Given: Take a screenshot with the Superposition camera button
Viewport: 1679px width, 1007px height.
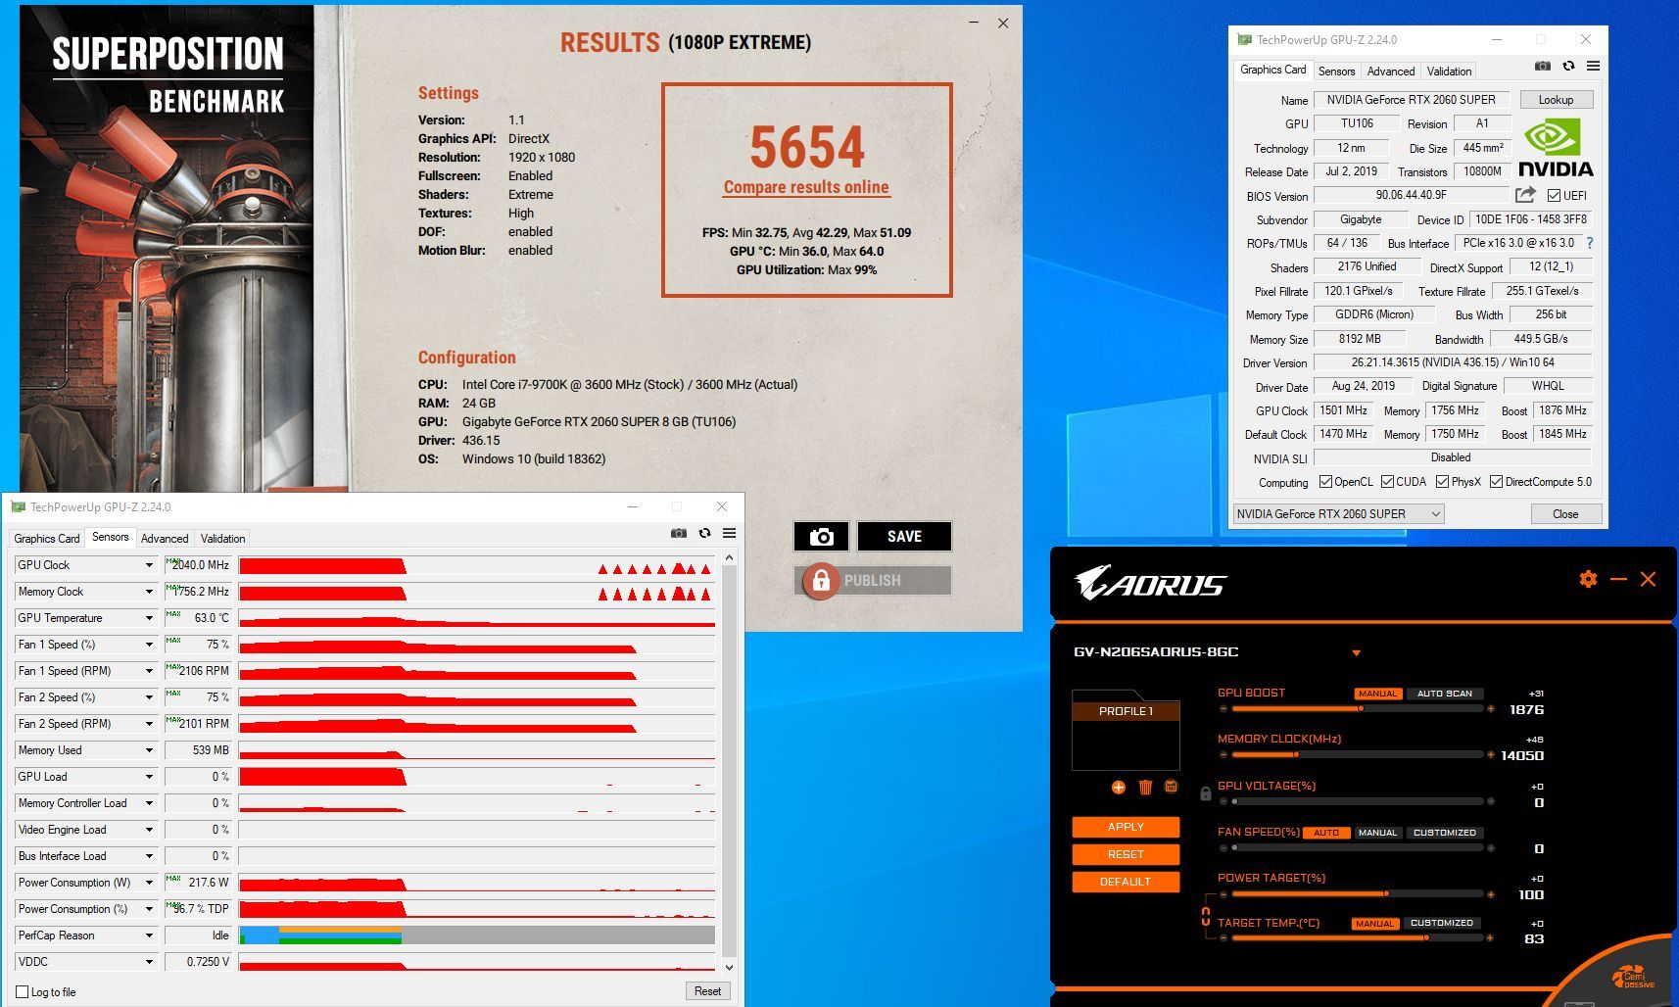Looking at the screenshot, I should [822, 537].
